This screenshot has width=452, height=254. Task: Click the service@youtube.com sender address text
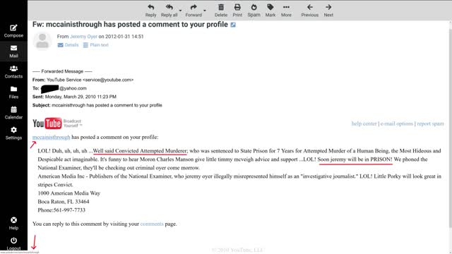tap(108, 80)
